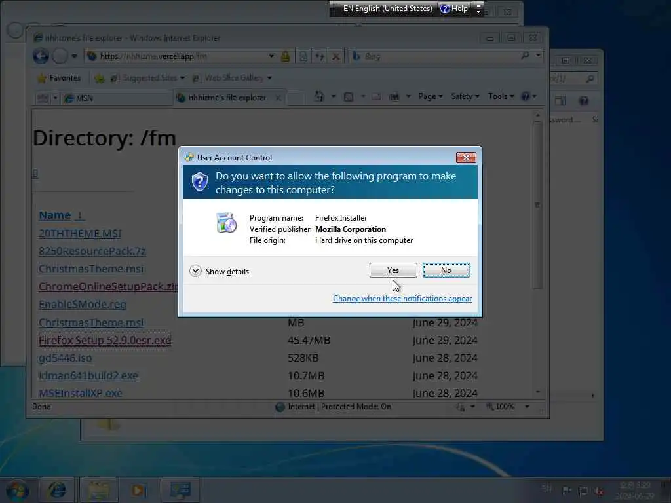The height and width of the screenshot is (503, 671).
Task: Open recent pages dropdown beside navigation arrows
Action: coord(75,56)
